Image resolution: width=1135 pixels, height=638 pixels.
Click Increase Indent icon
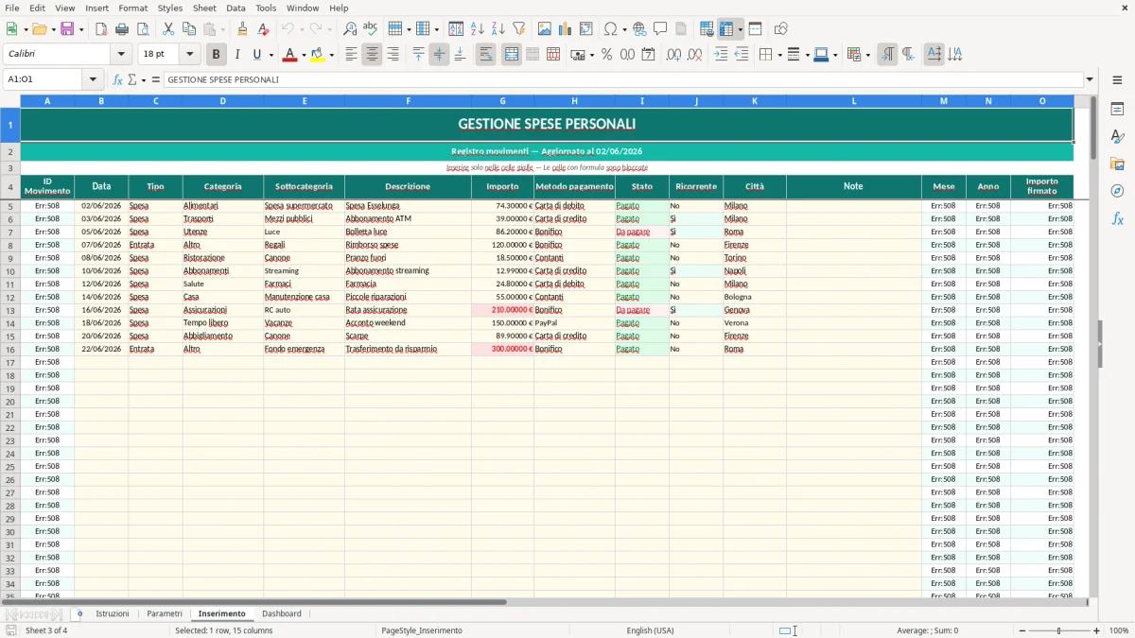pyautogui.click(x=721, y=55)
